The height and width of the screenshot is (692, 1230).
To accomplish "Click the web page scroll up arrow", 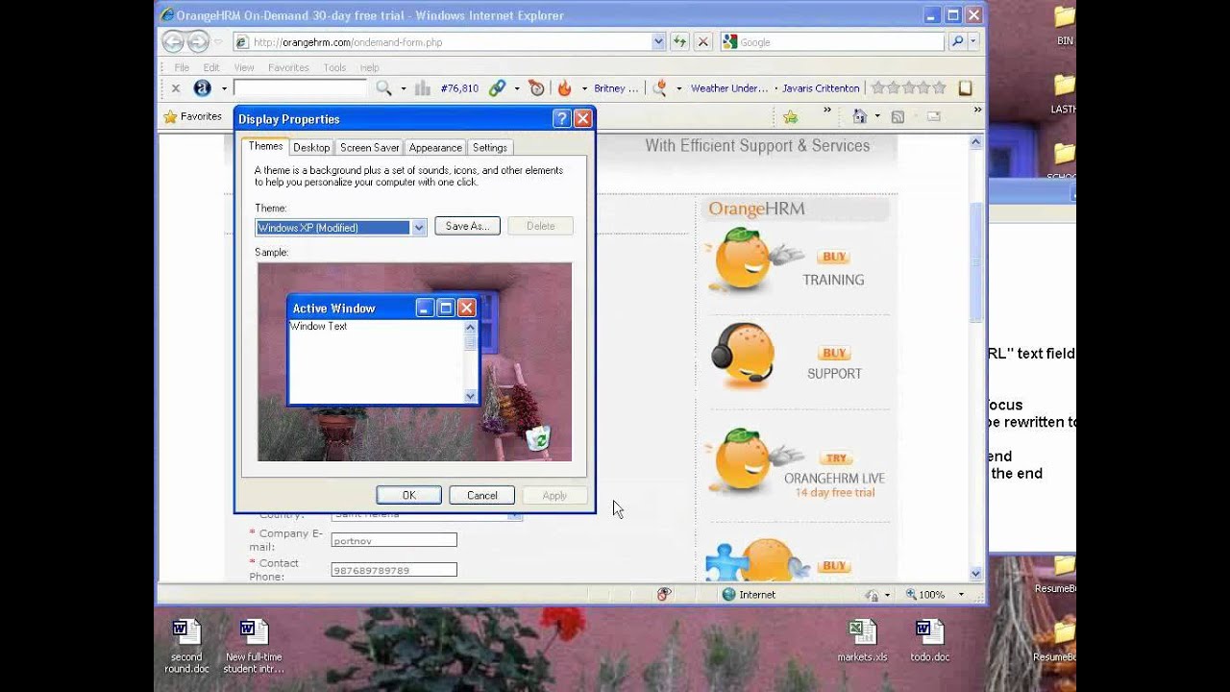I will 976,142.
